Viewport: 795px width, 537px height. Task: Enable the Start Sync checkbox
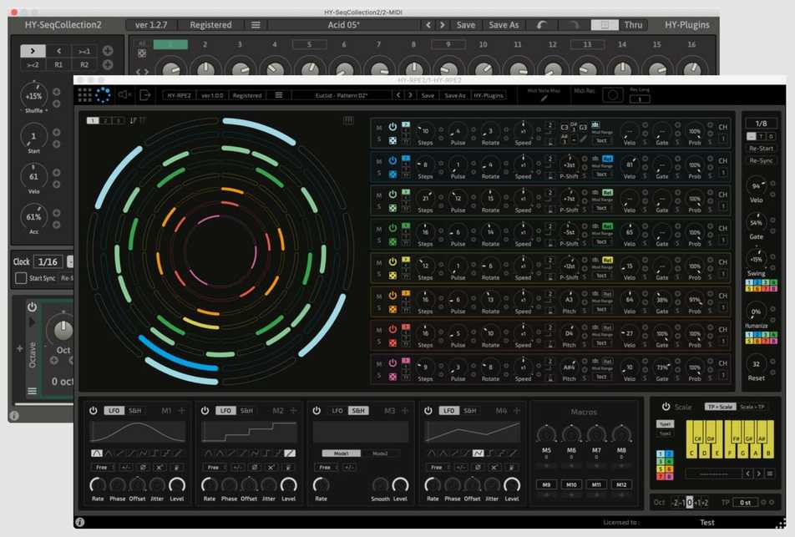coord(21,278)
